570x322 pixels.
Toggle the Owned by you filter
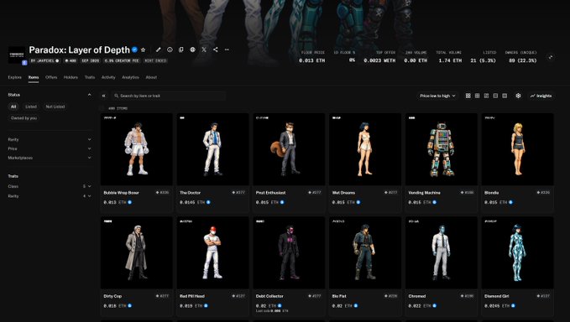24,118
